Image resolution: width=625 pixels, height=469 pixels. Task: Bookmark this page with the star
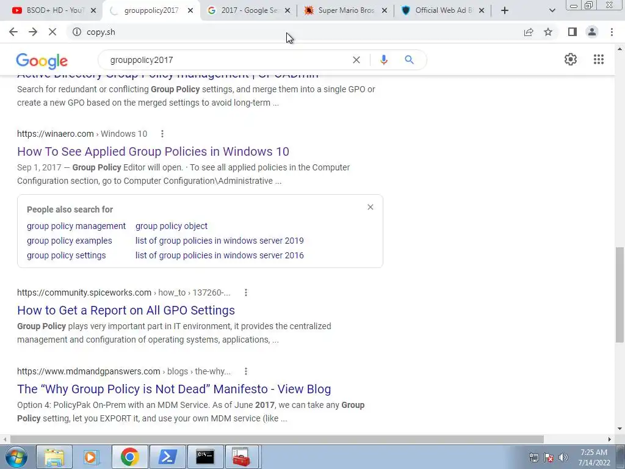click(548, 32)
